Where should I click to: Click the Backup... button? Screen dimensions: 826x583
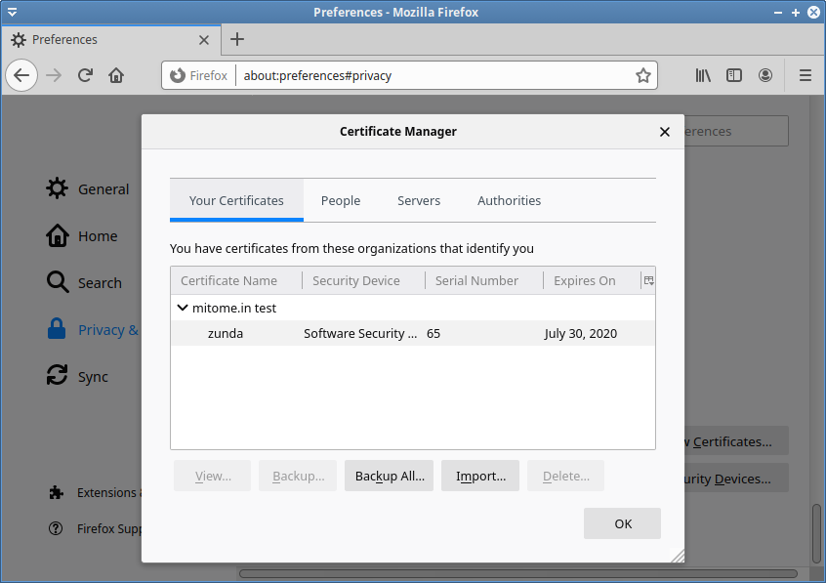tap(298, 476)
